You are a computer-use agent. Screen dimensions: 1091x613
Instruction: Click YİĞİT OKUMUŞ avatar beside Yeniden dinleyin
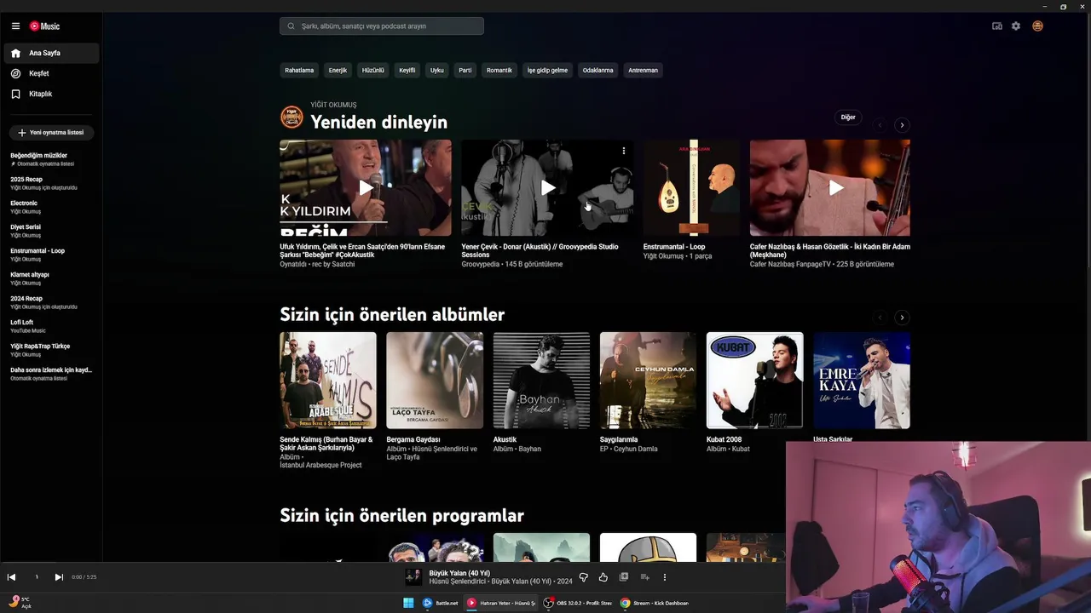[x=292, y=117]
